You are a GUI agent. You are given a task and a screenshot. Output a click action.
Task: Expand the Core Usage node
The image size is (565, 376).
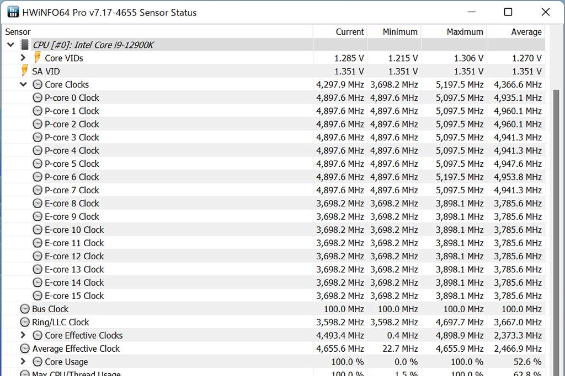coord(23,362)
